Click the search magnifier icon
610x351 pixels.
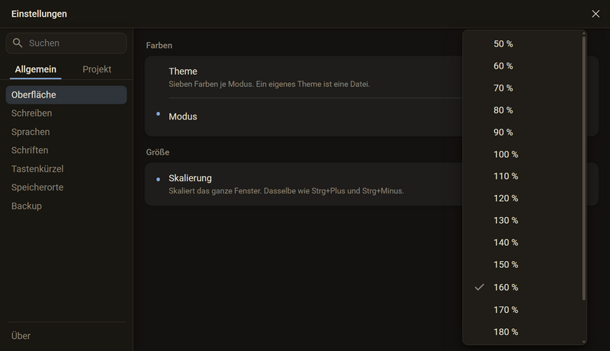[18, 43]
